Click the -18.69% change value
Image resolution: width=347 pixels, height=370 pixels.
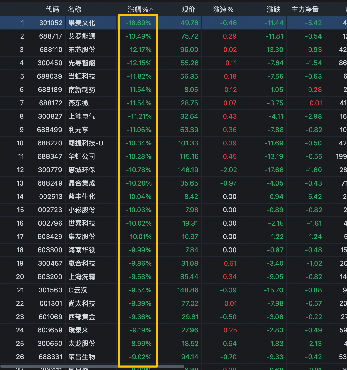click(x=138, y=23)
